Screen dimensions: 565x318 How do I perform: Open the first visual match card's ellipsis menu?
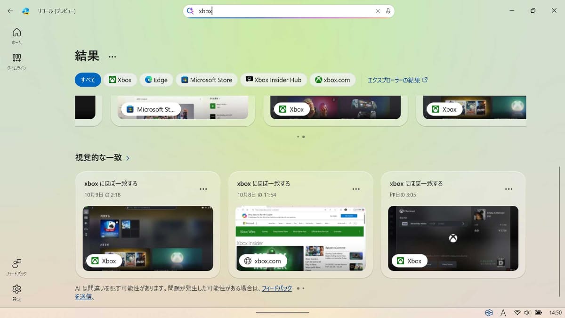click(x=203, y=188)
